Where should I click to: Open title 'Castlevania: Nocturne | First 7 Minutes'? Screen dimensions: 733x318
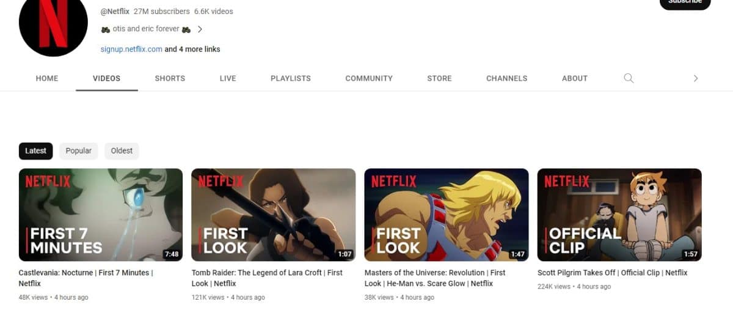[86, 278]
